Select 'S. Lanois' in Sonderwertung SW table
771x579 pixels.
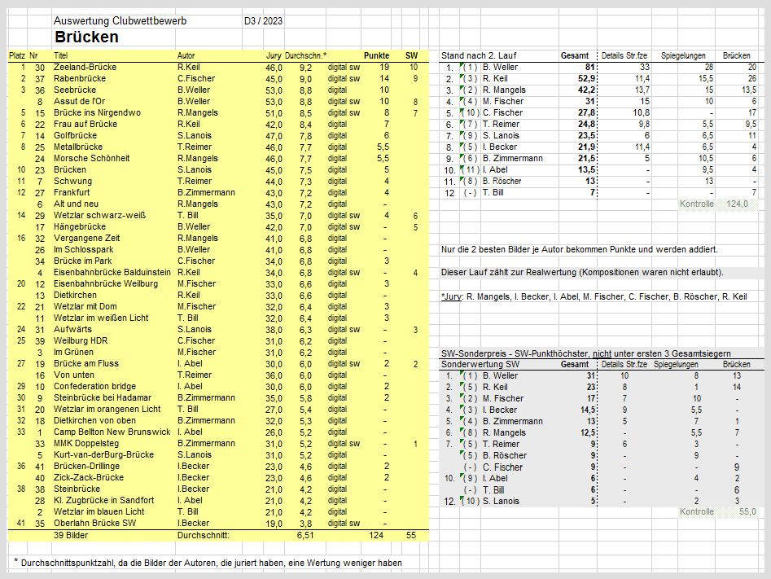click(x=501, y=501)
